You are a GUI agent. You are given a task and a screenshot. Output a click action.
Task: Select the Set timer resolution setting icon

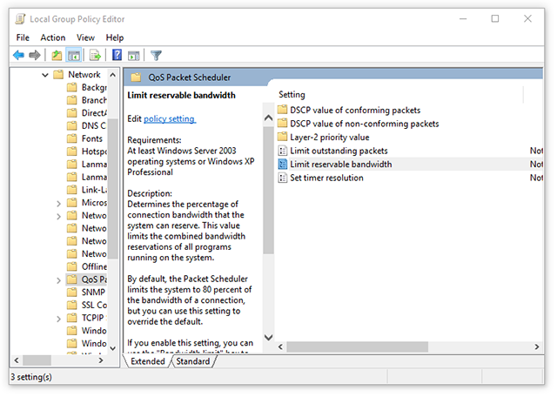tap(282, 178)
